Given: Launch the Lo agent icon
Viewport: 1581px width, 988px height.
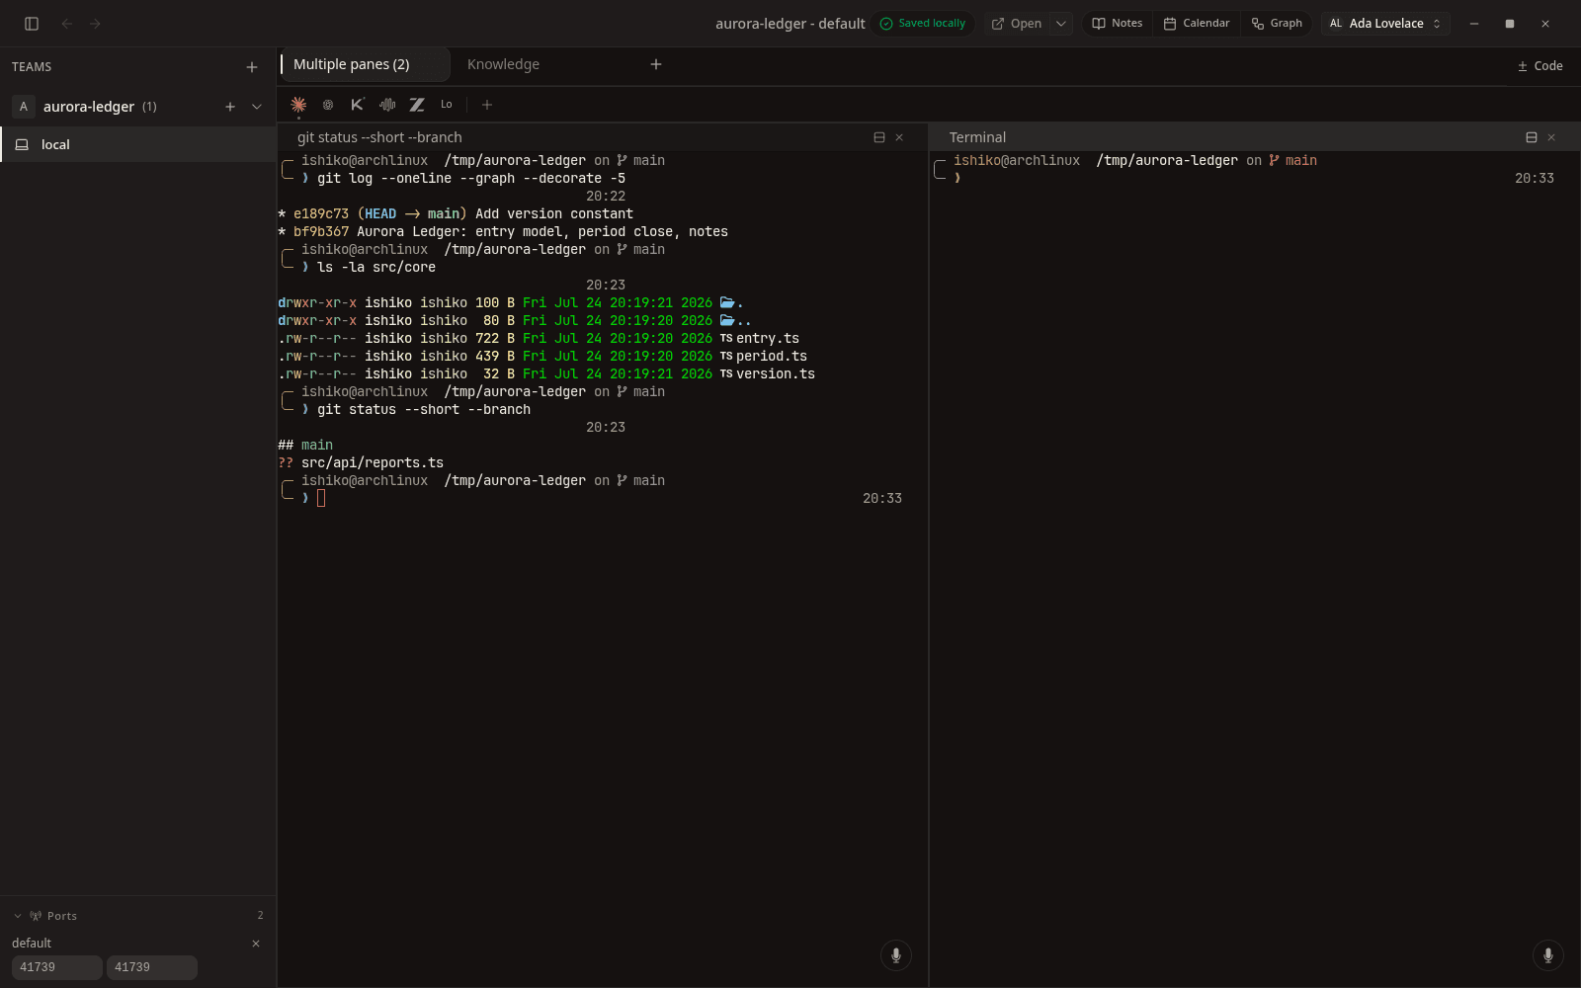Looking at the screenshot, I should pos(447,105).
